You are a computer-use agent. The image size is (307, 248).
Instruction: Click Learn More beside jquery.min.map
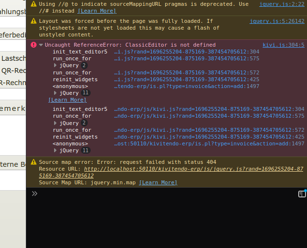(158, 182)
